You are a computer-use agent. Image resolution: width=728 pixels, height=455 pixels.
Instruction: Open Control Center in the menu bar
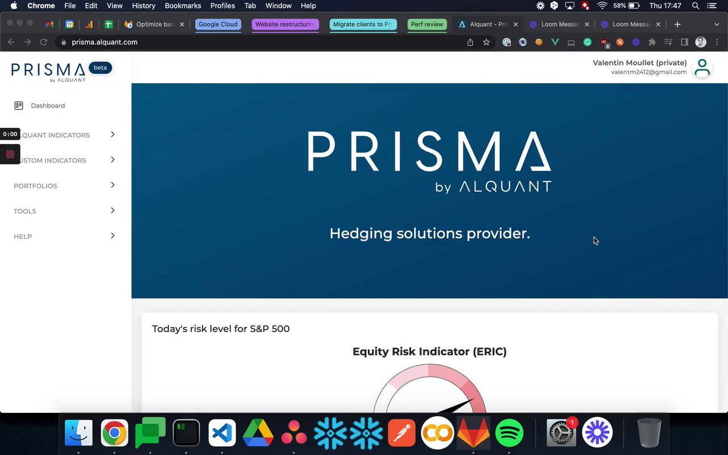(712, 6)
